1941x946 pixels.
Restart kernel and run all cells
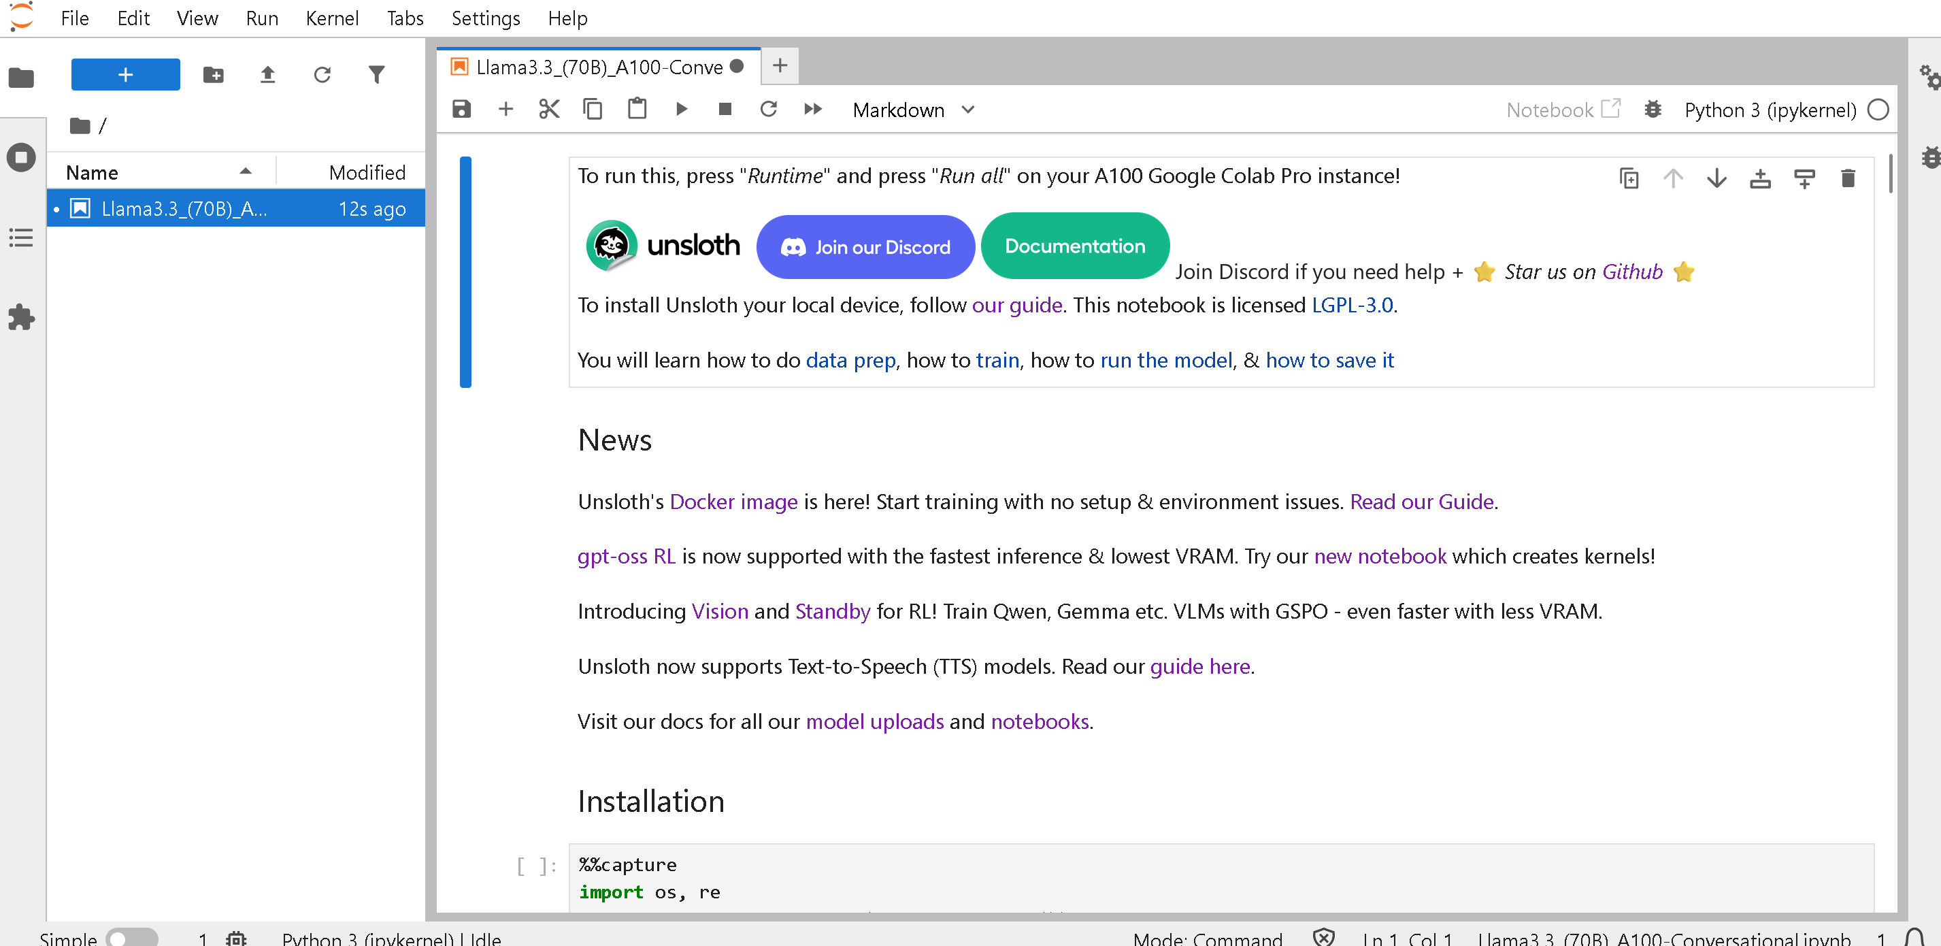[x=812, y=110]
